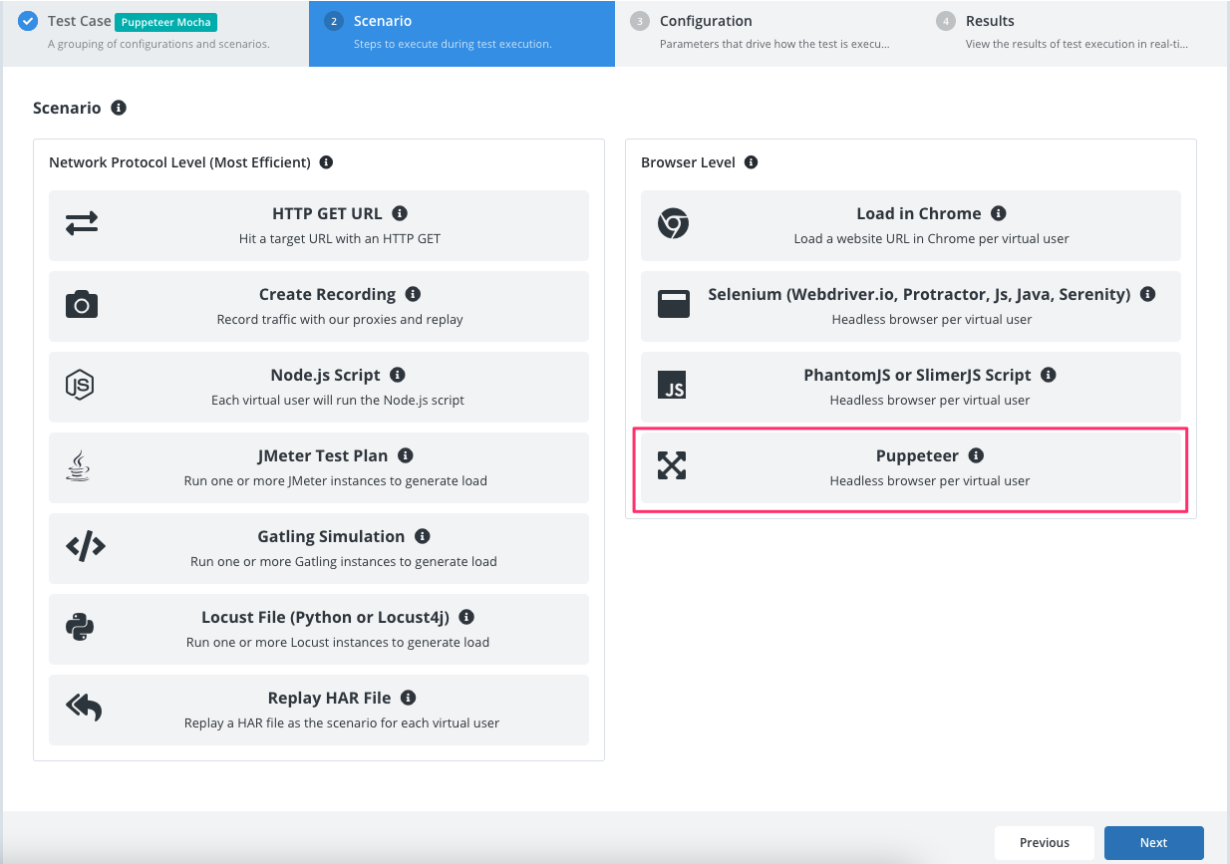Image resolution: width=1230 pixels, height=864 pixels.
Task: Show info for Replay HAR File
Action: [x=409, y=698]
